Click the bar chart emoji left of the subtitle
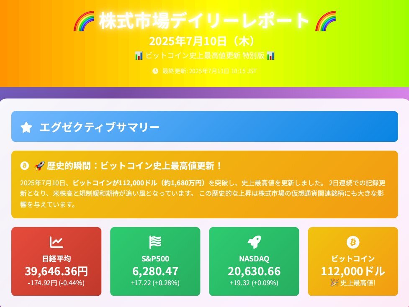The width and height of the screenshot is (409, 307). click(139, 56)
